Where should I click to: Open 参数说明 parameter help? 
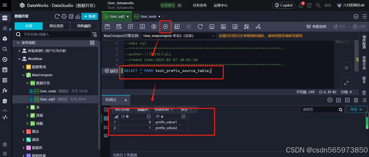pos(316,27)
